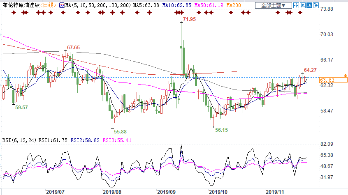Click the 55.88 low price label

[x=120, y=132]
